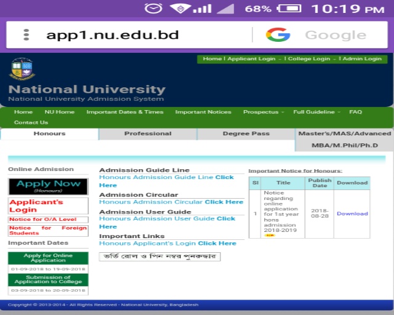
Task: Open the College Login link
Action: [x=309, y=59]
